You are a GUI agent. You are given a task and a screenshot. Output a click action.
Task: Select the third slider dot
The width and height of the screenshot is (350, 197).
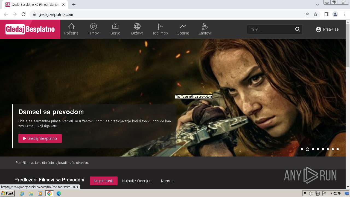pos(313,149)
